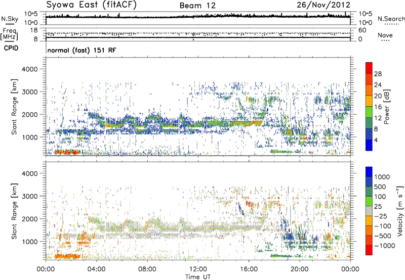Click the "1000" range tick of the velocity panel
The height and width of the screenshot is (280, 405).
point(29,242)
